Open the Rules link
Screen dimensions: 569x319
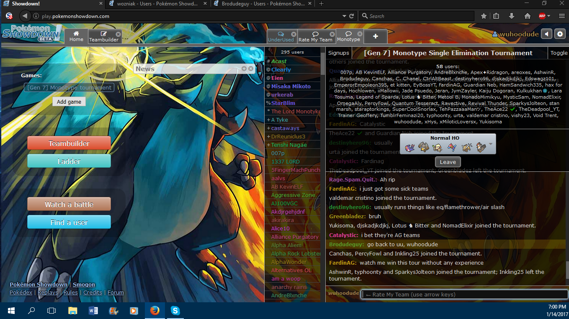[71, 292]
